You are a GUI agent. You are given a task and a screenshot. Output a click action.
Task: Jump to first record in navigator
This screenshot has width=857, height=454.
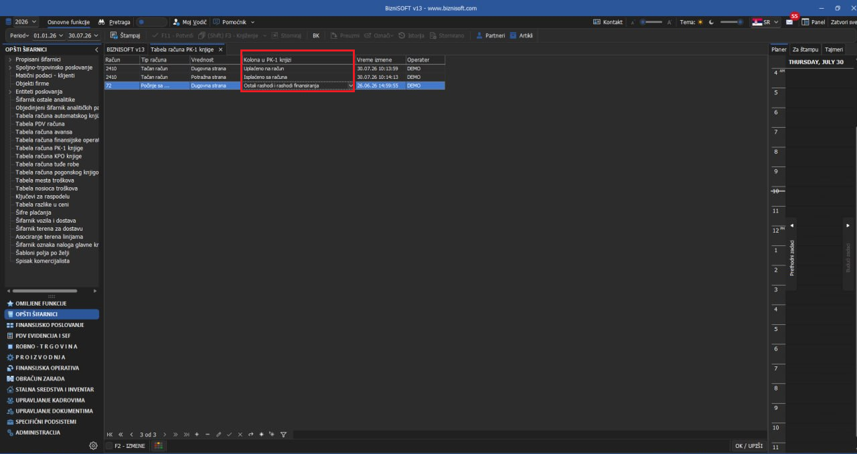tap(110, 435)
